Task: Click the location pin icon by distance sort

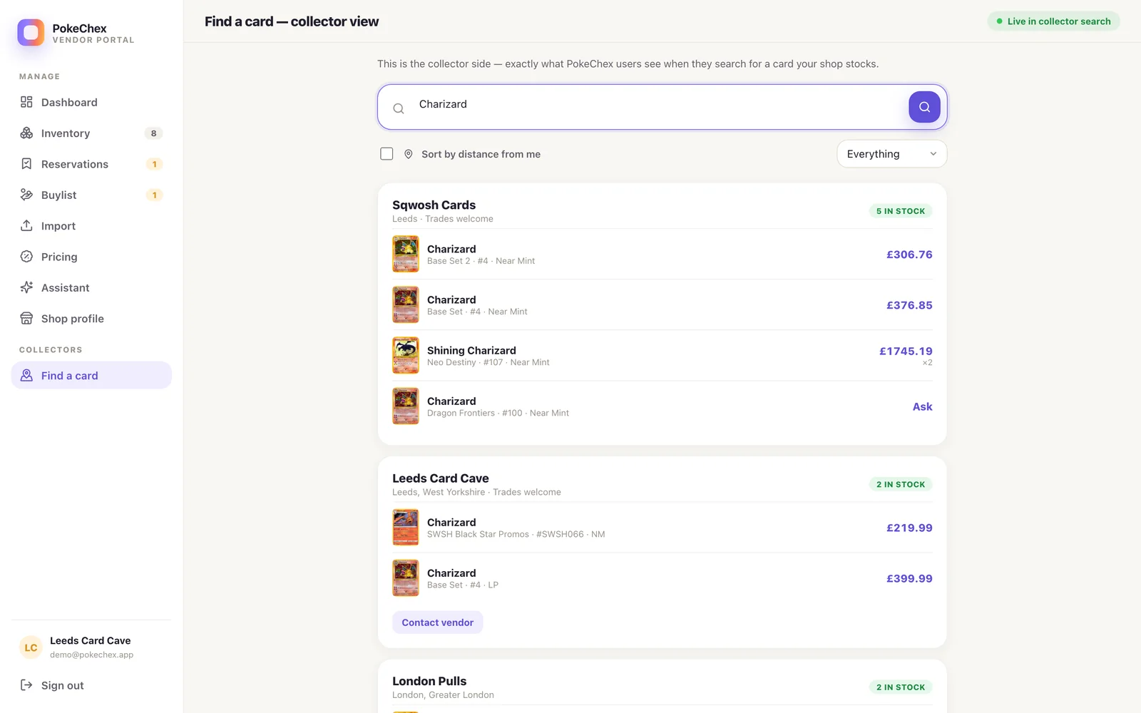Action: coord(409,154)
